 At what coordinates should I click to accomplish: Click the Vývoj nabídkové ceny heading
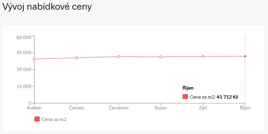click(x=47, y=7)
